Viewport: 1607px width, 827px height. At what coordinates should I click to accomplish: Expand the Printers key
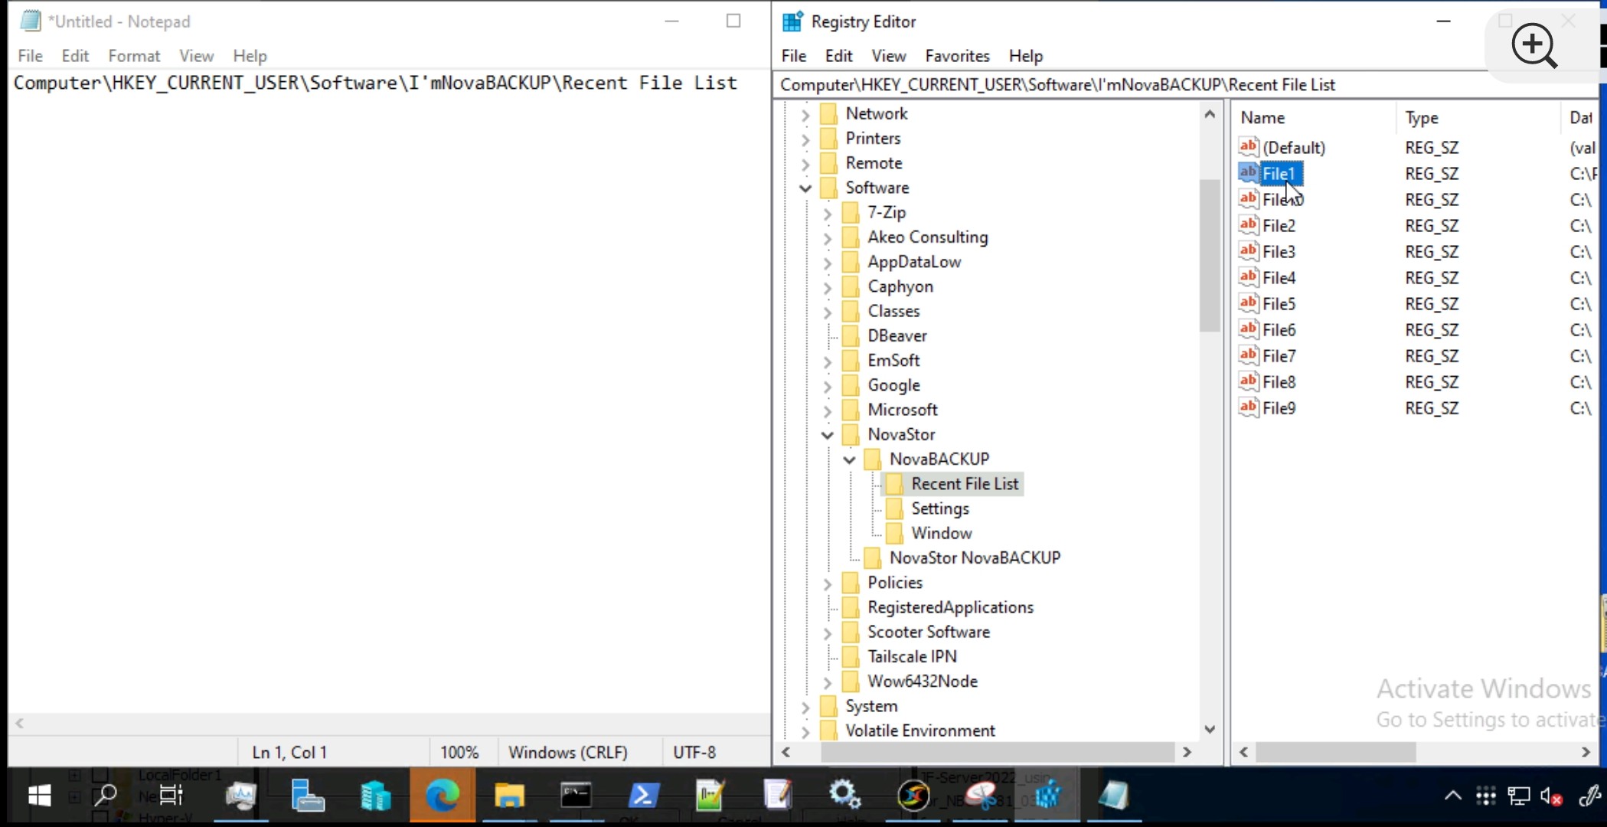point(805,139)
